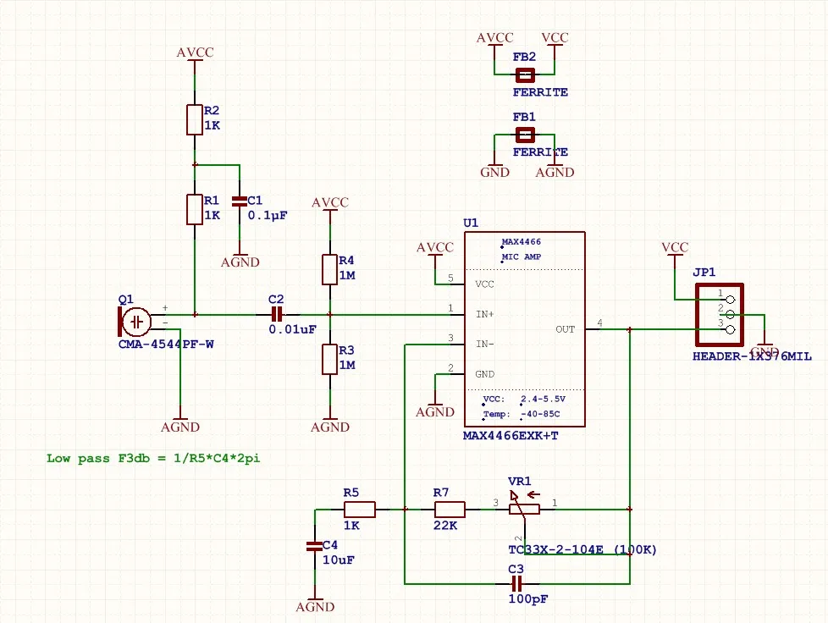Viewport: 828px width, 623px height.
Task: Select ferrite bead FB2
Action: click(524, 74)
